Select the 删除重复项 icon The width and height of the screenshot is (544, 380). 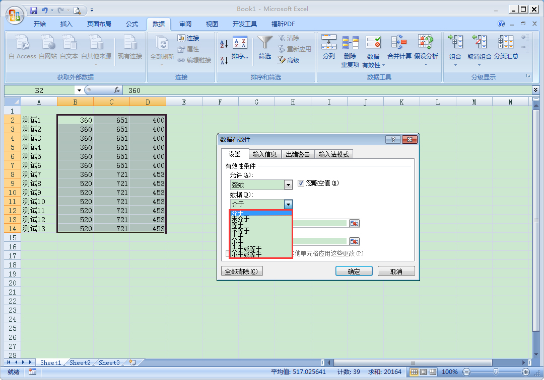350,48
